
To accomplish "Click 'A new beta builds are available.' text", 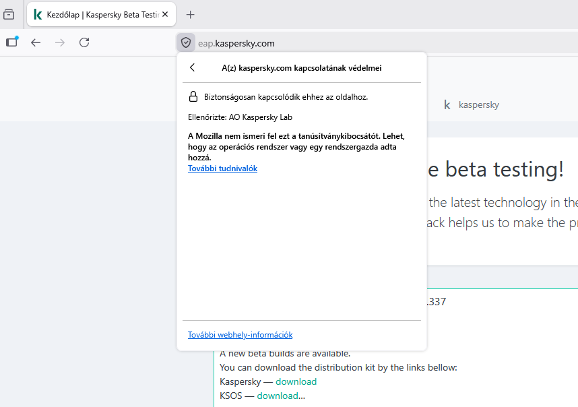I will coord(285,354).
